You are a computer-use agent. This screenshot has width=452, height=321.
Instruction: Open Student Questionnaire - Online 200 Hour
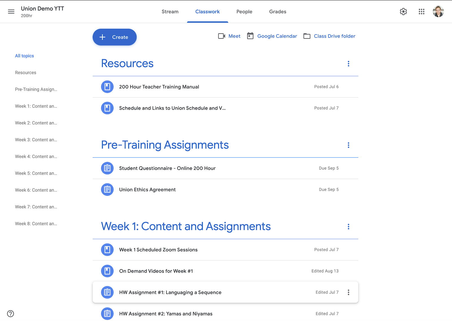pyautogui.click(x=167, y=168)
